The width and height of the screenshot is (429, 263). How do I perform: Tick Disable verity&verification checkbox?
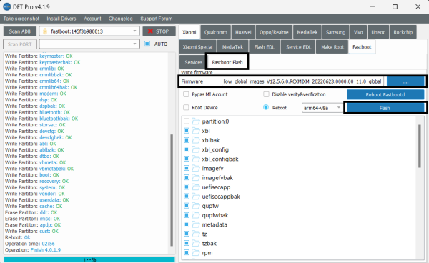(x=266, y=94)
